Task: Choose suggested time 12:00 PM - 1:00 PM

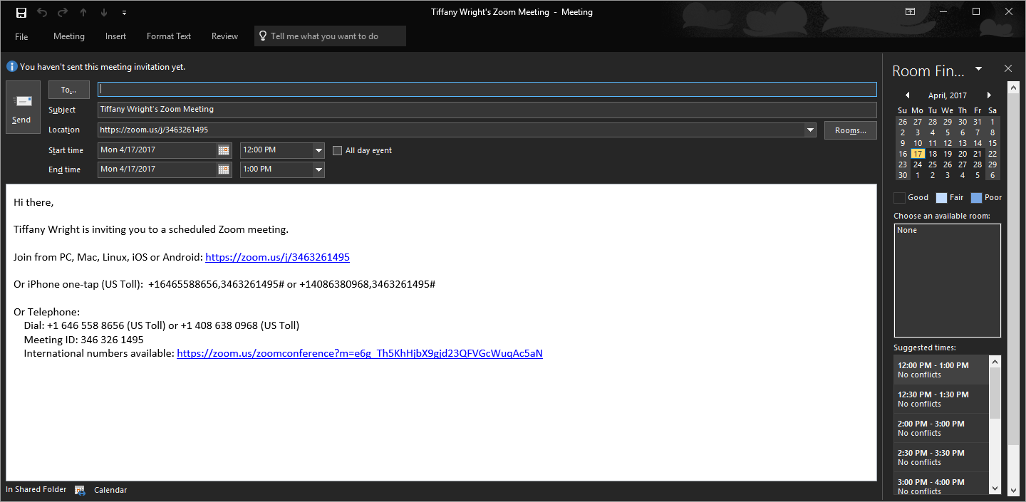Action: (941, 370)
